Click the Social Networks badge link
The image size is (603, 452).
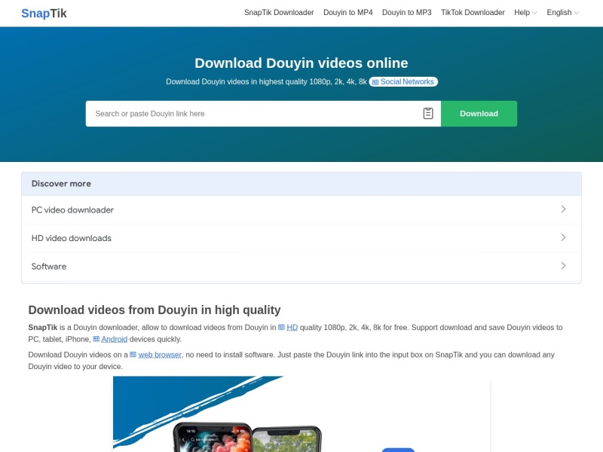coord(403,81)
